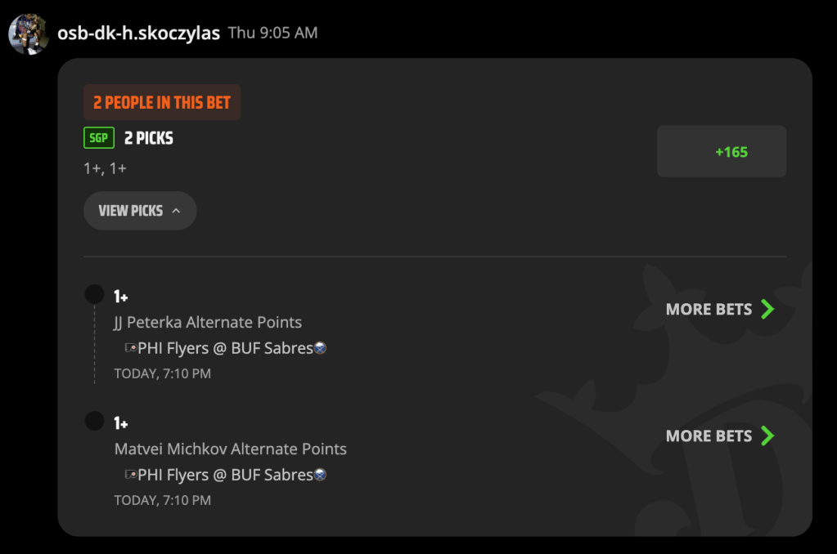Open osb-dk-h.skoczylas user avatar

click(x=29, y=34)
